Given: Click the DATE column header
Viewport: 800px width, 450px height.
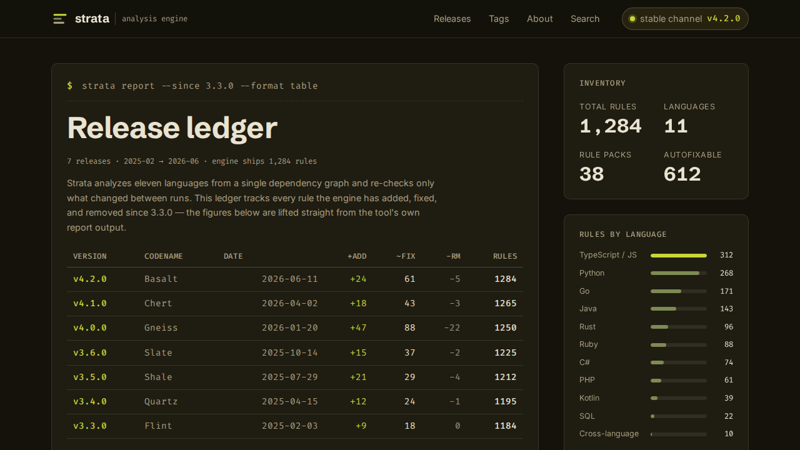Looking at the screenshot, I should pos(233,256).
